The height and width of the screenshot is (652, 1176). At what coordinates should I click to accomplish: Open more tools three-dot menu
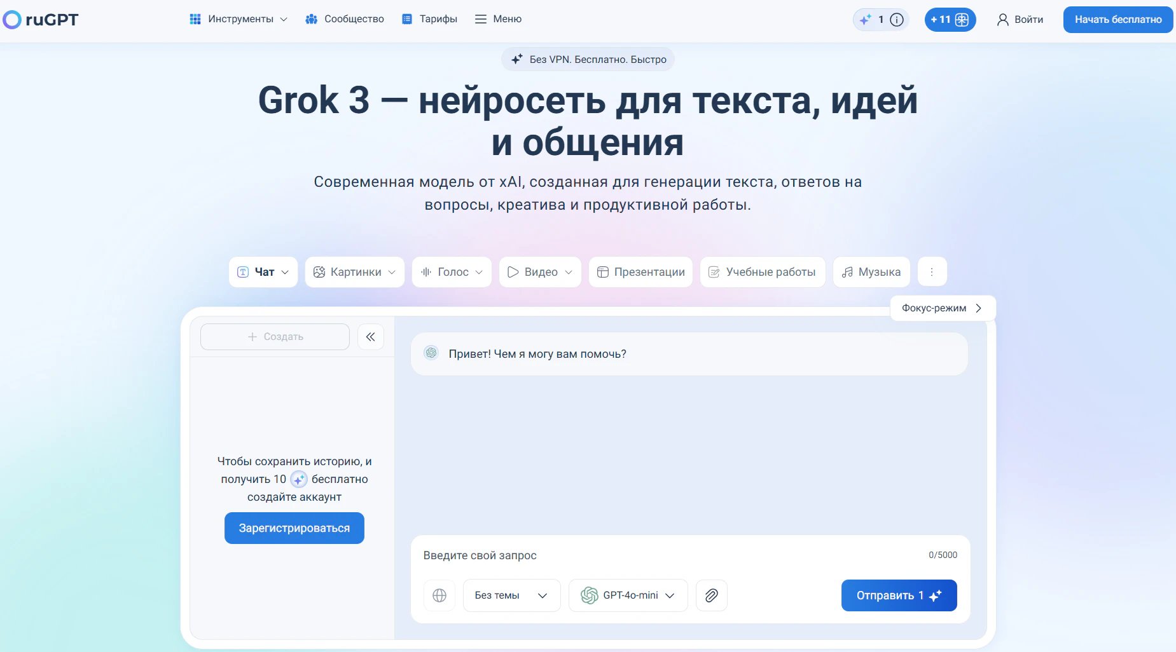click(932, 272)
